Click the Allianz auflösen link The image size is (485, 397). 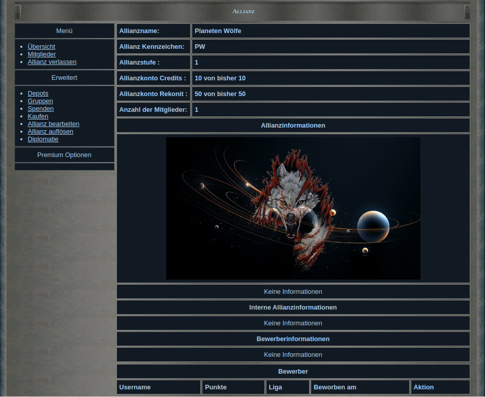click(x=50, y=132)
